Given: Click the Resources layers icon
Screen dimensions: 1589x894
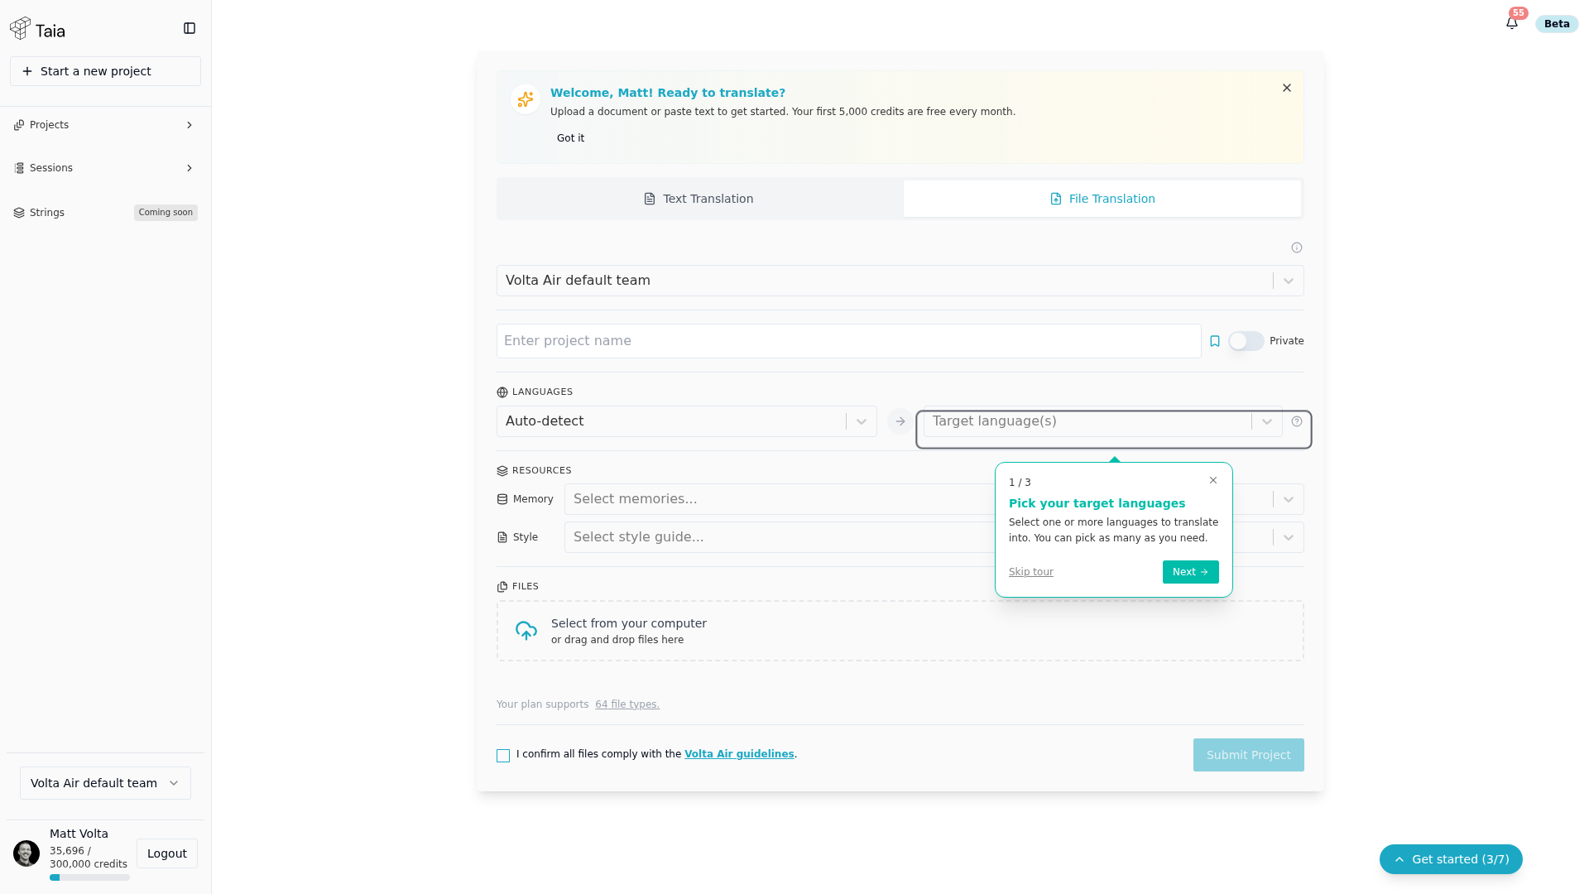Looking at the screenshot, I should [x=502, y=471].
